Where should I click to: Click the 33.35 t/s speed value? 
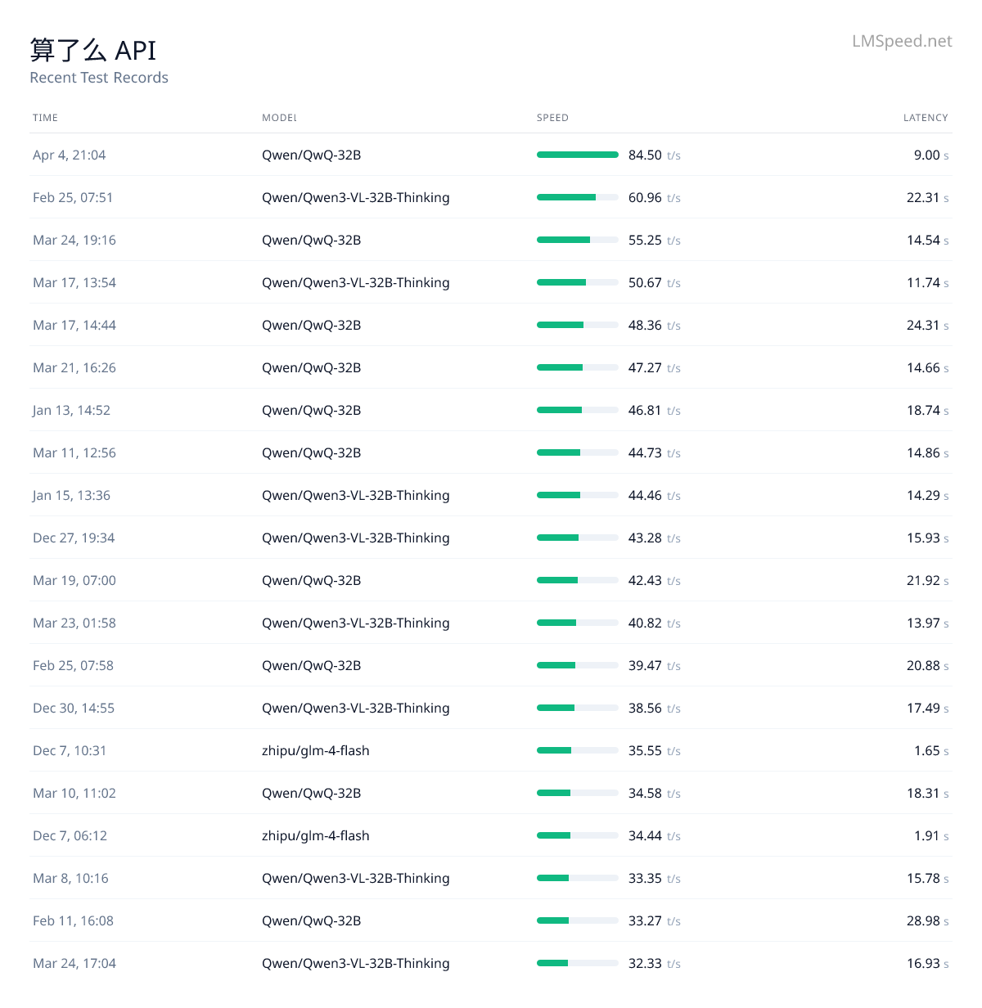pyautogui.click(x=655, y=878)
